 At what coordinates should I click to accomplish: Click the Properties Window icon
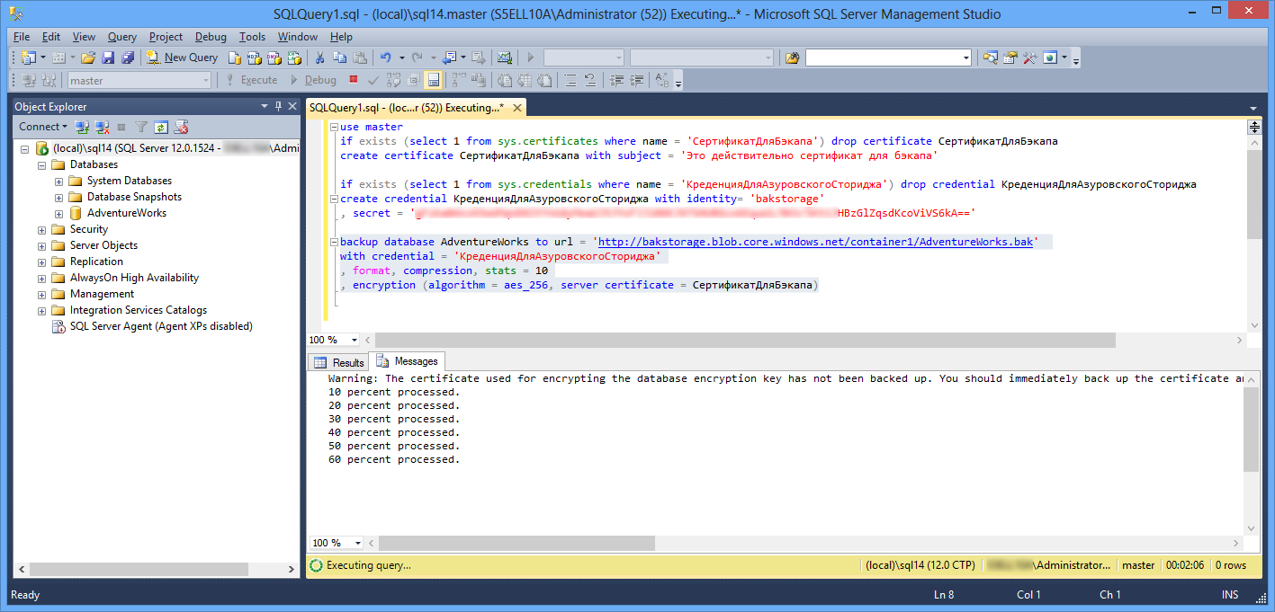(x=1010, y=58)
